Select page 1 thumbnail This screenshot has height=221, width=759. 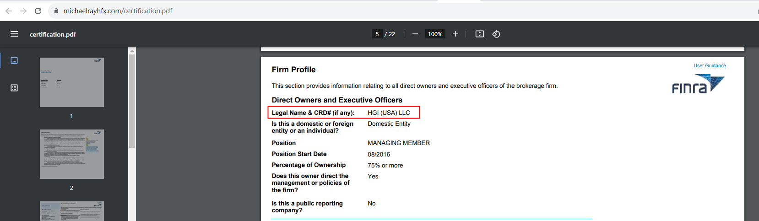(72, 82)
